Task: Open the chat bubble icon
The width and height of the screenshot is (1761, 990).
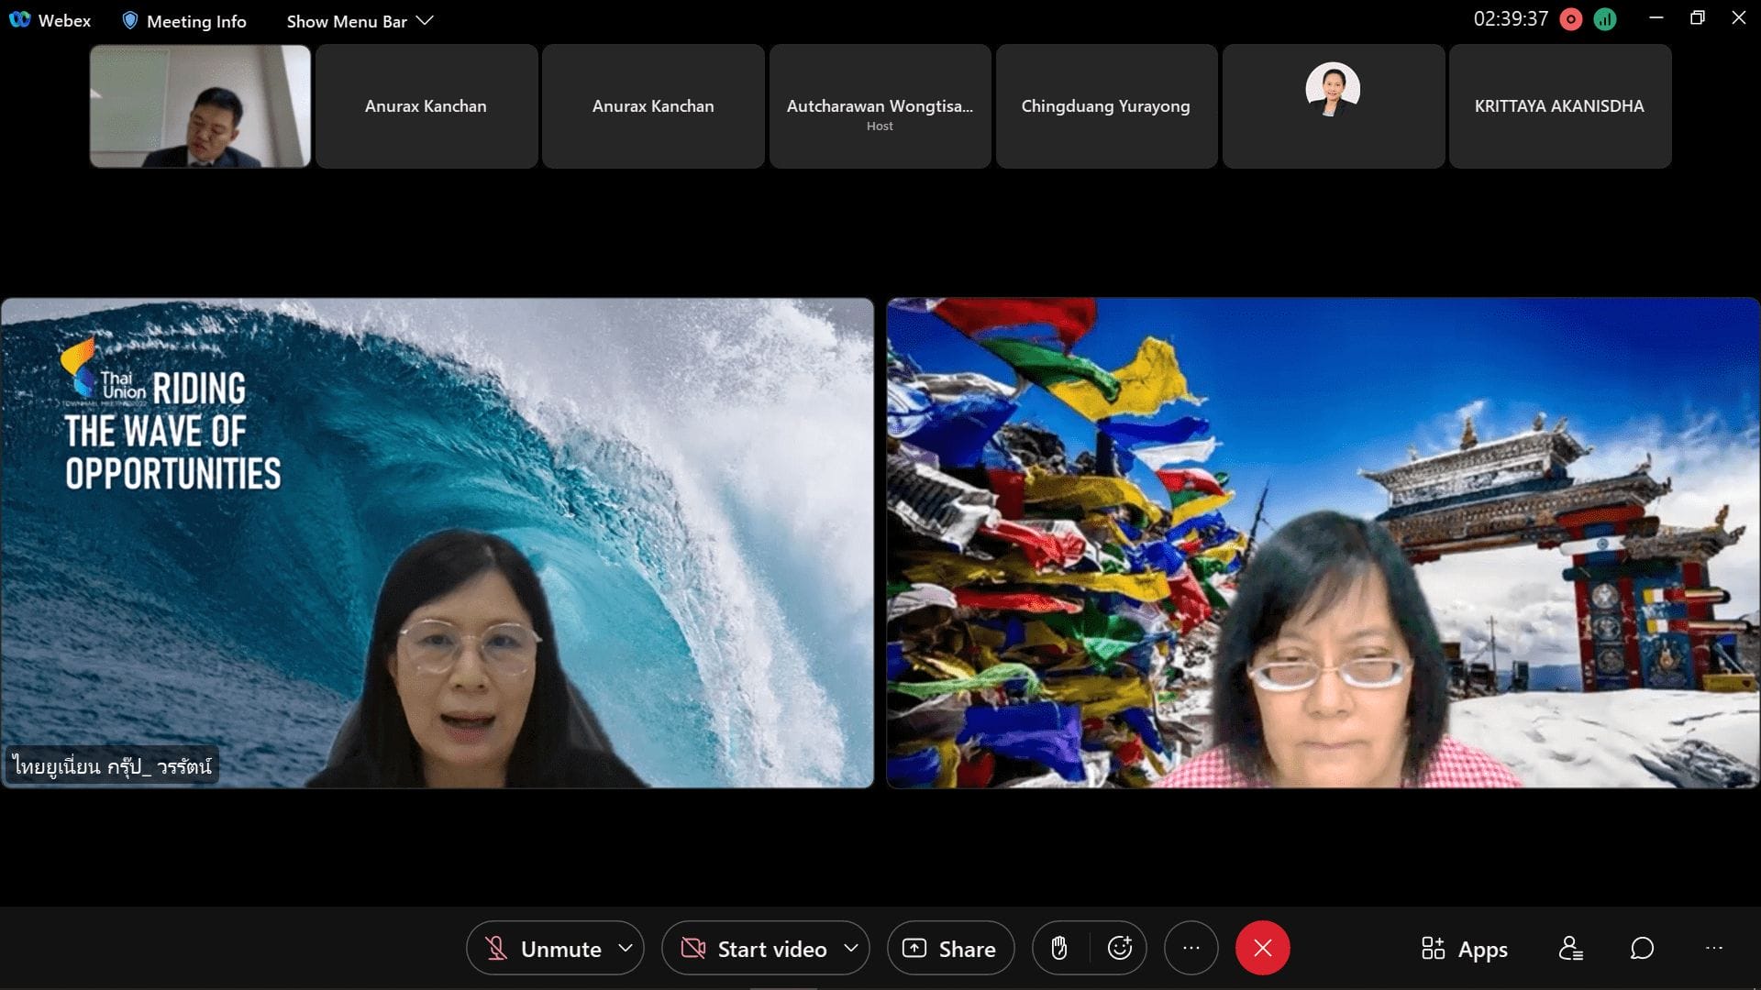Action: point(1642,948)
